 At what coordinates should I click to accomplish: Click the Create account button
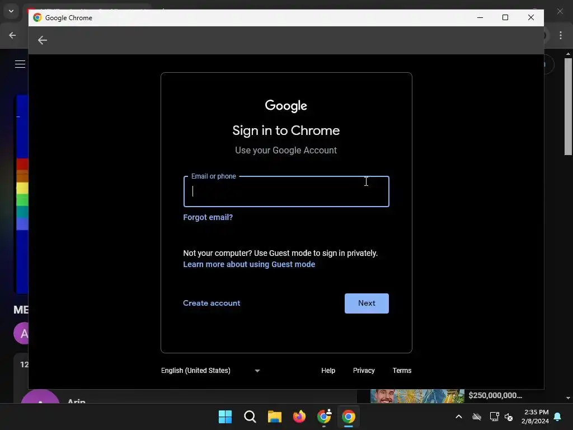tap(212, 303)
